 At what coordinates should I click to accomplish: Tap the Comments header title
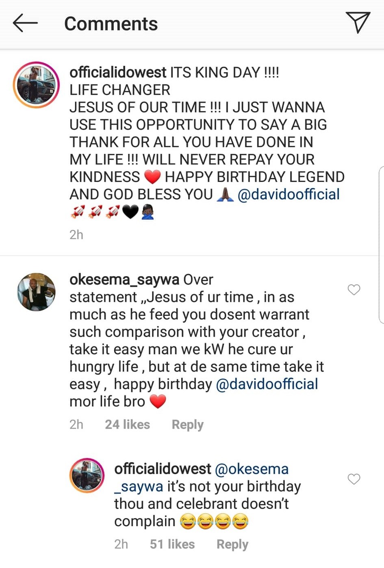111,24
